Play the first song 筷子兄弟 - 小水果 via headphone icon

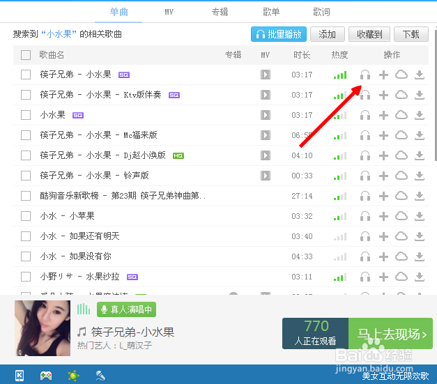[365, 75]
